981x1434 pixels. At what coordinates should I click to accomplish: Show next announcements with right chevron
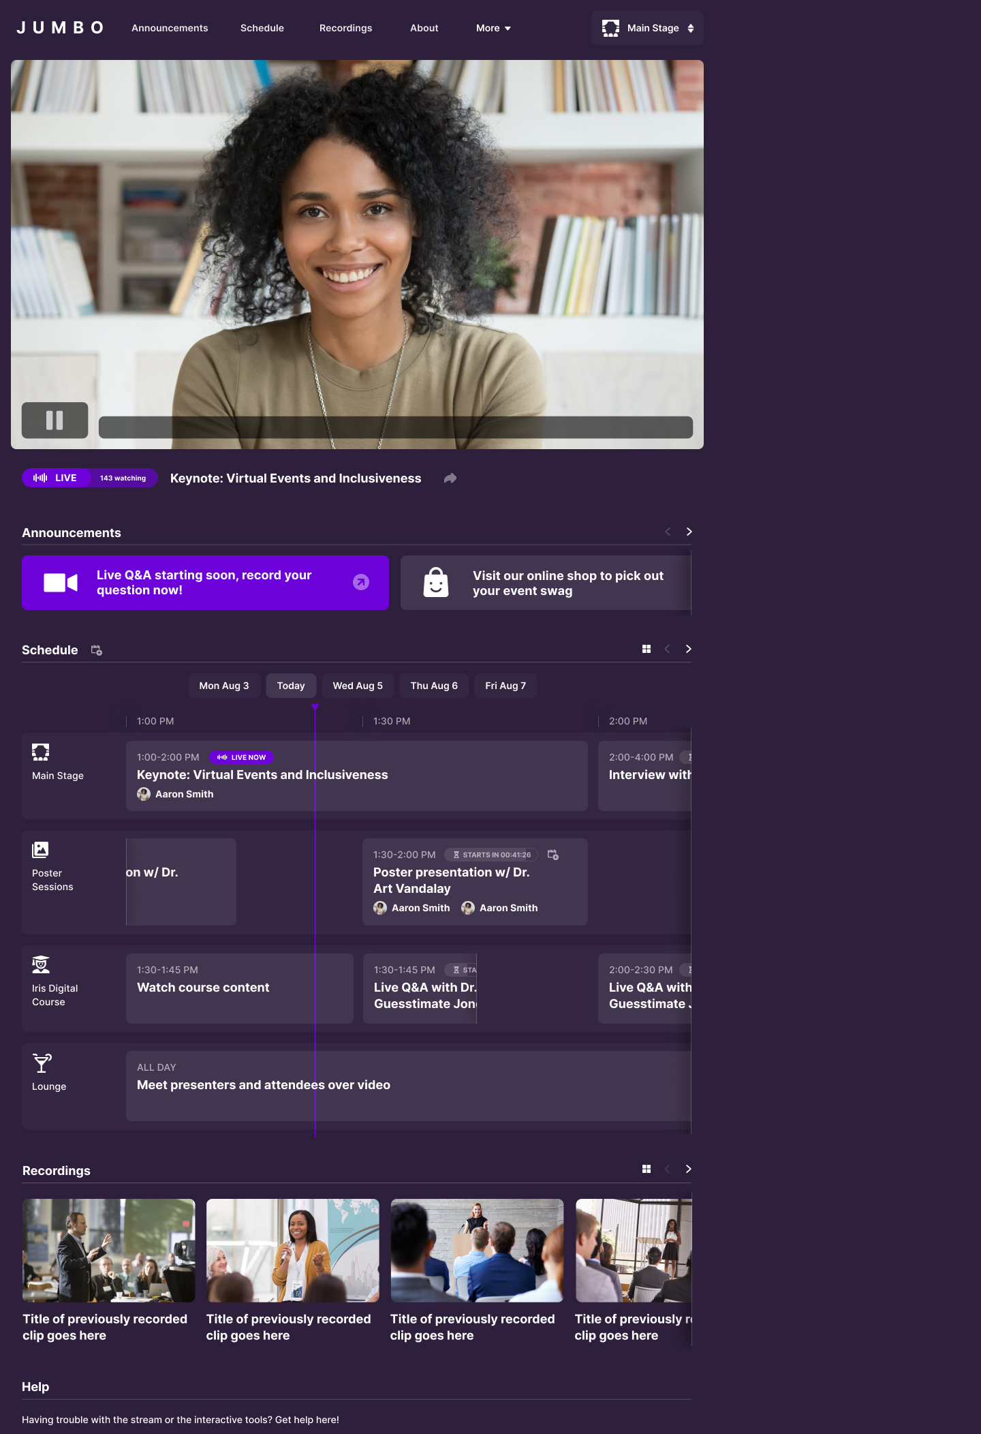pyautogui.click(x=689, y=532)
